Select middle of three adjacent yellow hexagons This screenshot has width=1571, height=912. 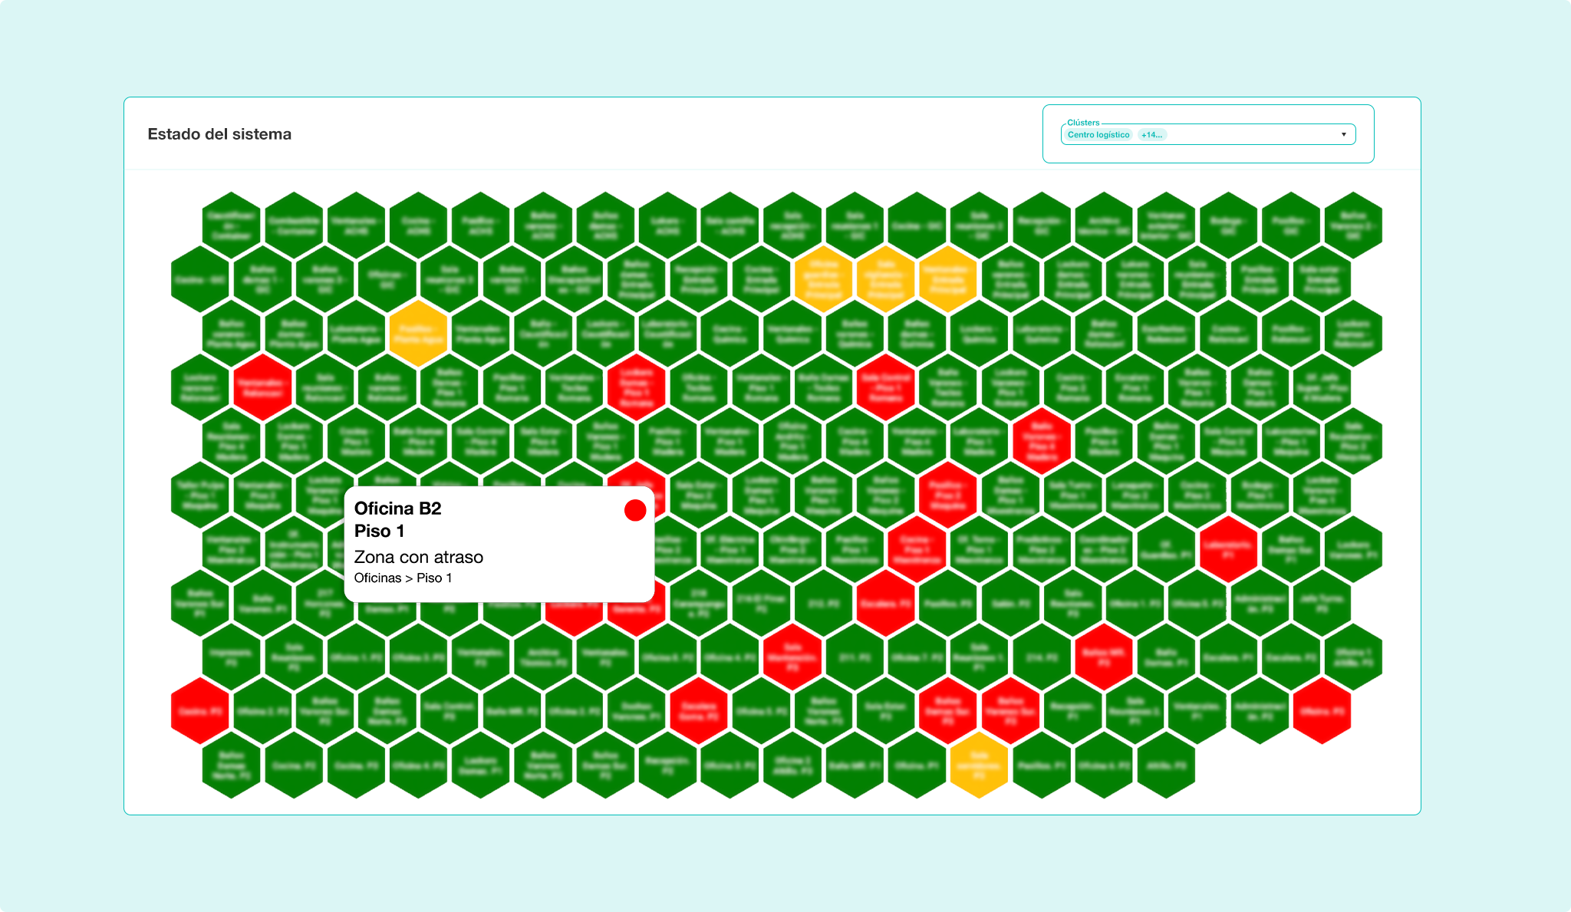point(885,279)
